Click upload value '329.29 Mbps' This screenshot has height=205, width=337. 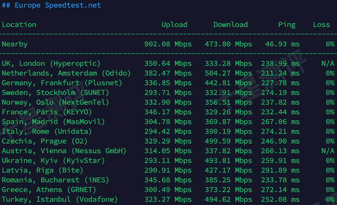pyautogui.click(x=168, y=141)
